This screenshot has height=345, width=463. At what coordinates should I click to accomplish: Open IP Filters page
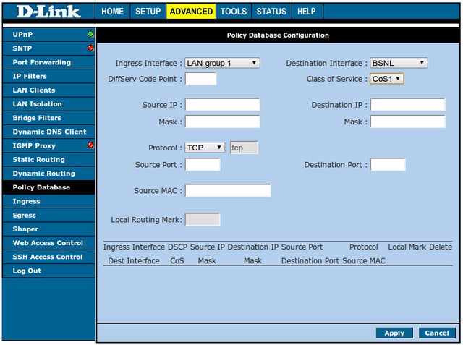pyautogui.click(x=48, y=76)
